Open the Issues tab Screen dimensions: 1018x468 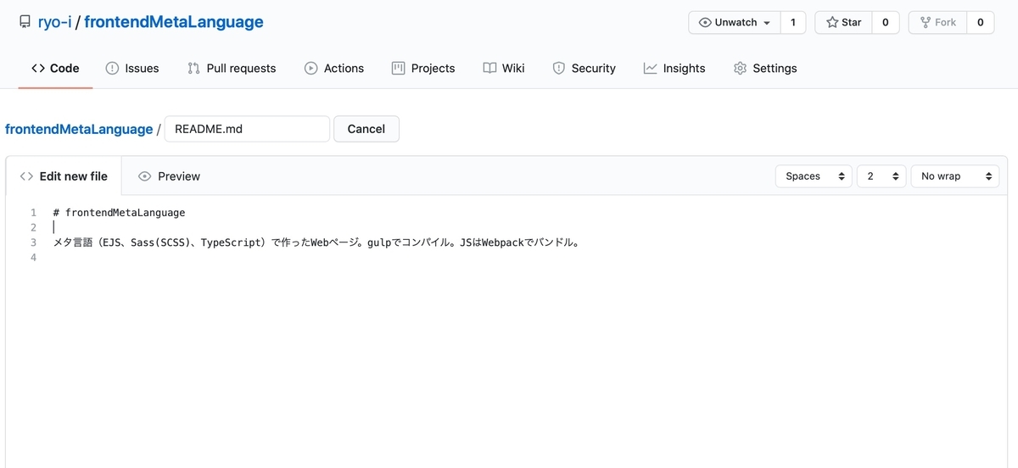click(132, 68)
